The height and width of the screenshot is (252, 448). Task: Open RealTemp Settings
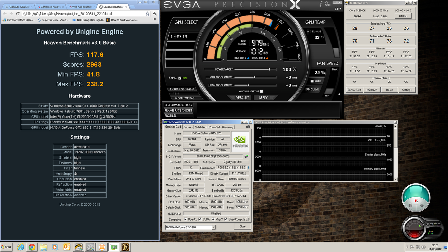point(407,90)
